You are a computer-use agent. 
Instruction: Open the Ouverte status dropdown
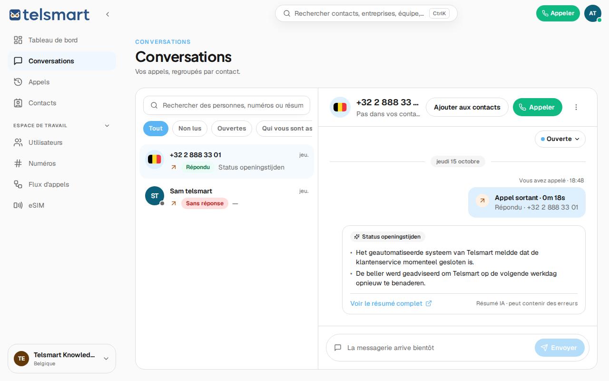[x=560, y=139]
